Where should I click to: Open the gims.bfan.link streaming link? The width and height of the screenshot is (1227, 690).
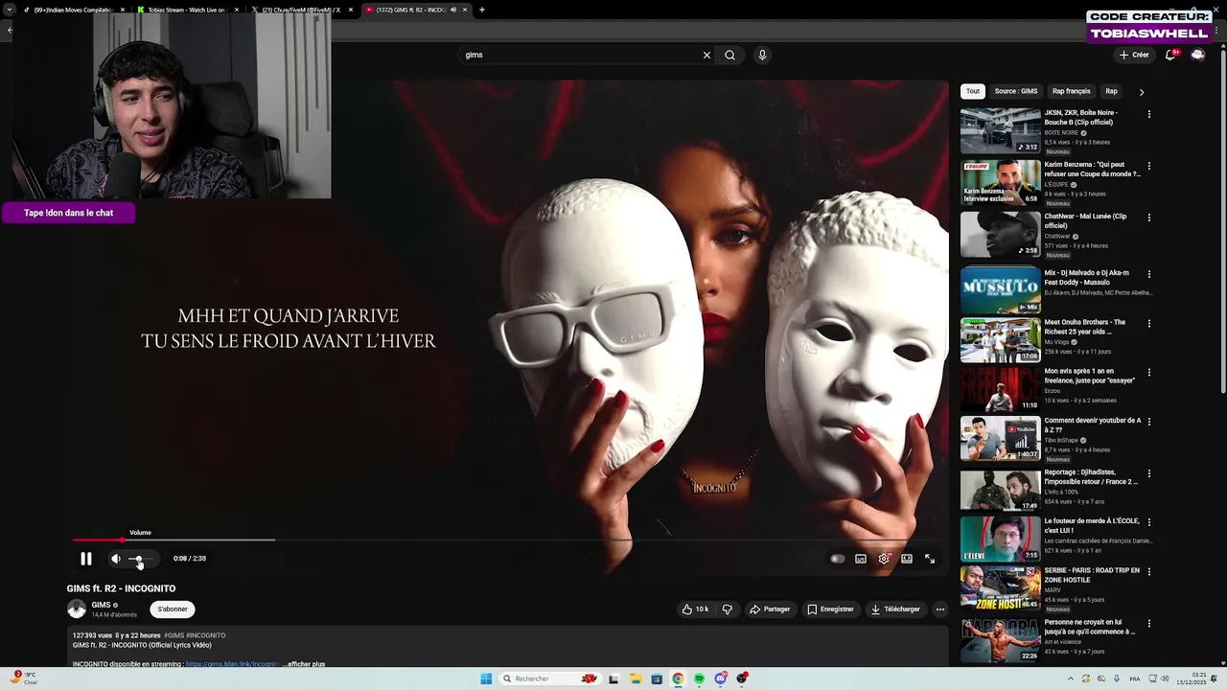pyautogui.click(x=233, y=664)
